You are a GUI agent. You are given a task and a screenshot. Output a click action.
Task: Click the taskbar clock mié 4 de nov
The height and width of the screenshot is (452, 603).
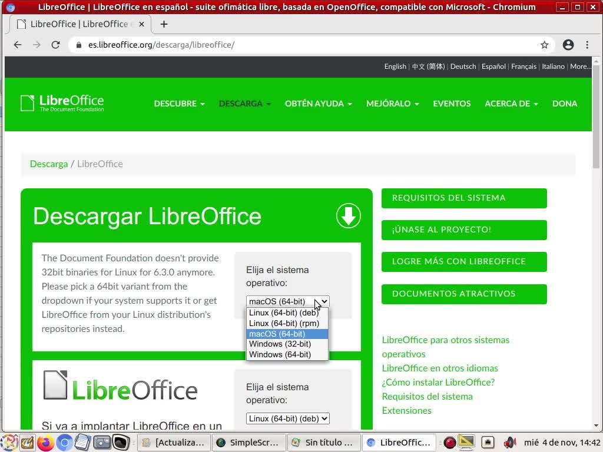[x=562, y=443]
